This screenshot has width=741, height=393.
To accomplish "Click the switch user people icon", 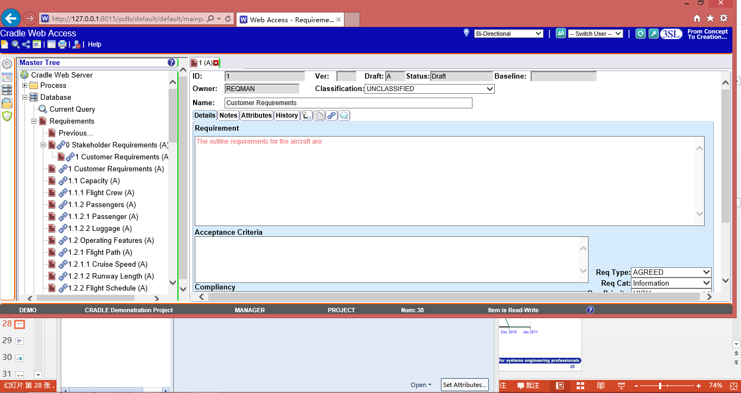I will pos(561,34).
